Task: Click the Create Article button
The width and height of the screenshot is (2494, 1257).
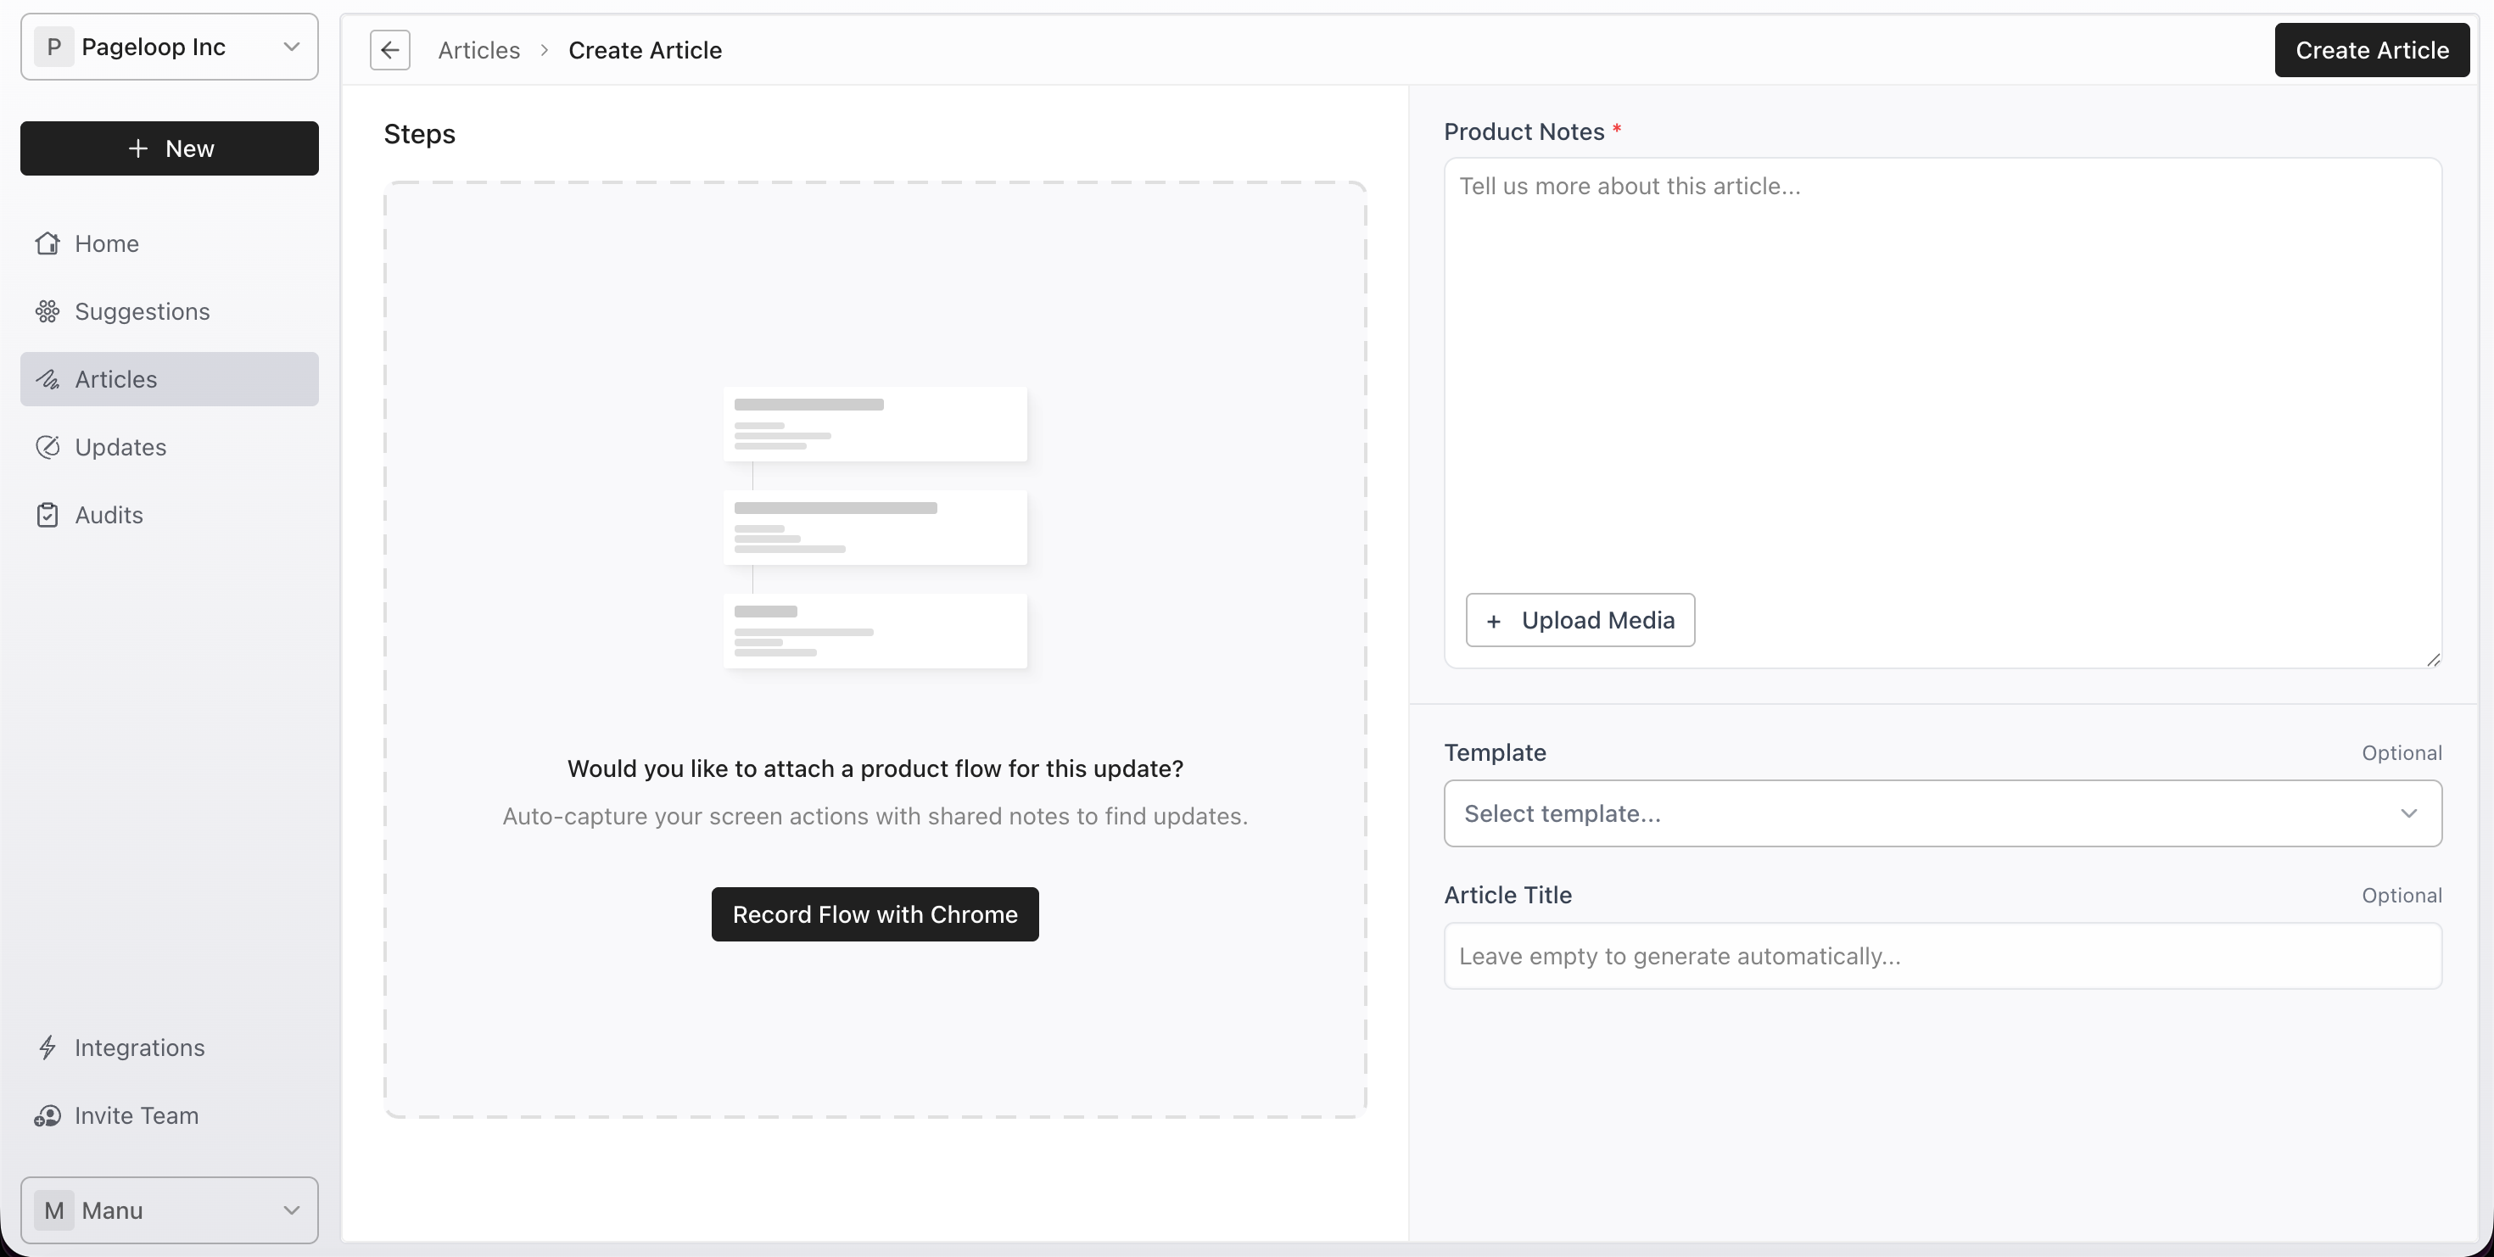Action: [x=2372, y=50]
